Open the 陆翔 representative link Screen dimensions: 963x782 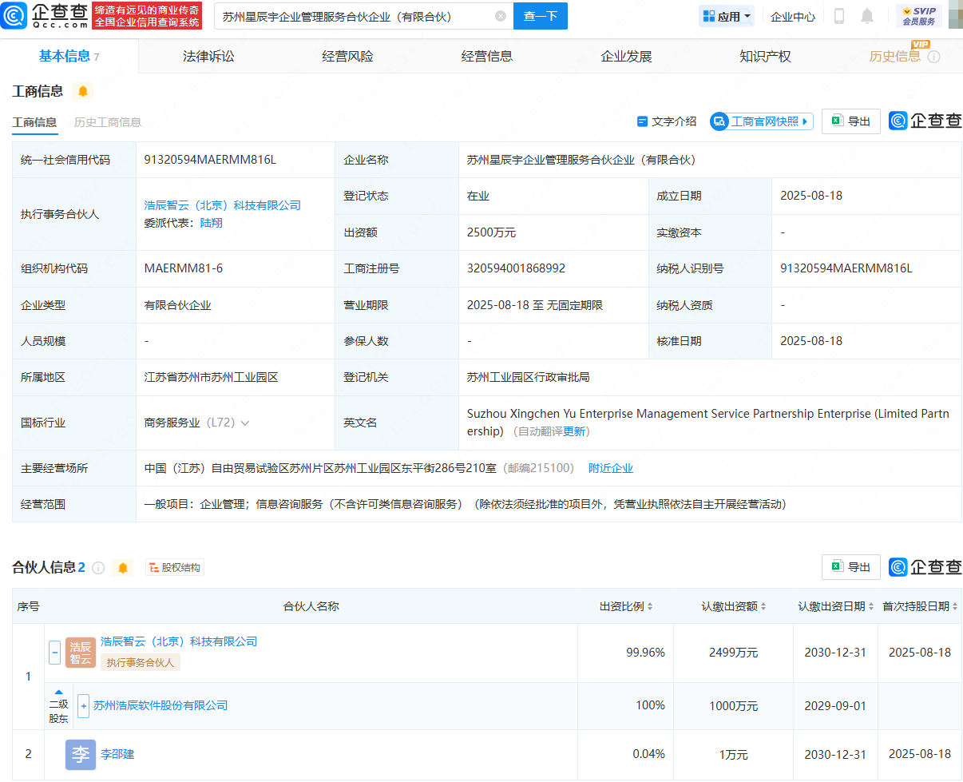coord(211,223)
